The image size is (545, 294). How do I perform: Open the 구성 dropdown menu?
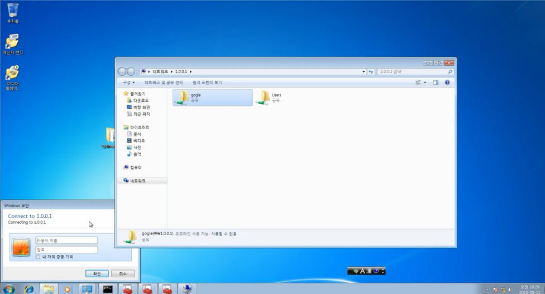[x=128, y=82]
